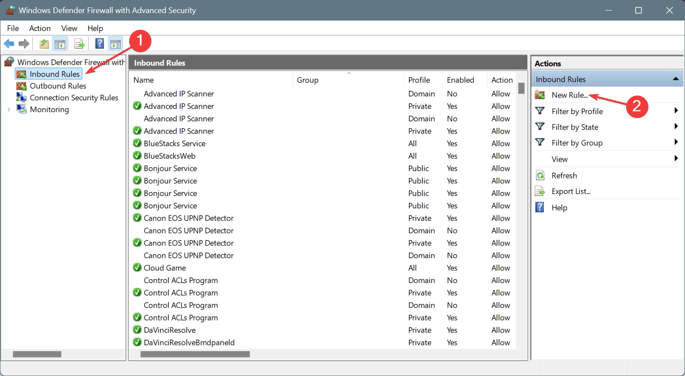The width and height of the screenshot is (685, 376).
Task: Click the green check icon beside DaVinciResolve
Action: coord(137,330)
